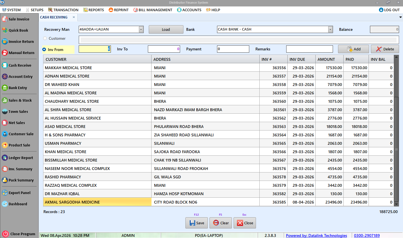
Task: Focus the Remarks input field
Action: coord(309,49)
